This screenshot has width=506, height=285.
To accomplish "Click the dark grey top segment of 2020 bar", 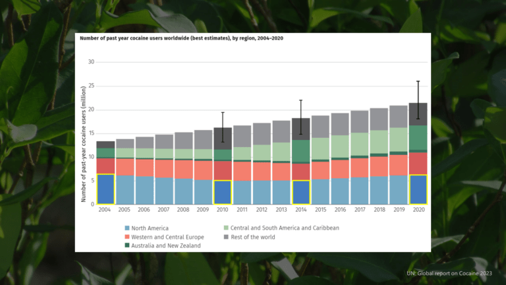I will 418,114.
